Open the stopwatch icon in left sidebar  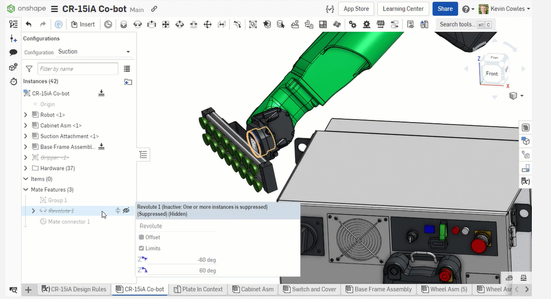pos(13,82)
